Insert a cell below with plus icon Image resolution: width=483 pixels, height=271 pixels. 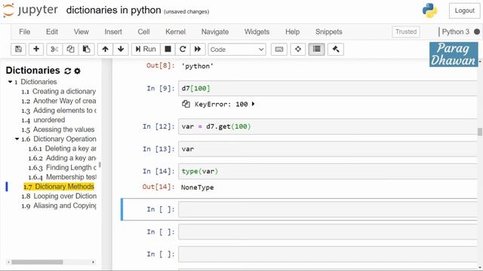[36, 49]
